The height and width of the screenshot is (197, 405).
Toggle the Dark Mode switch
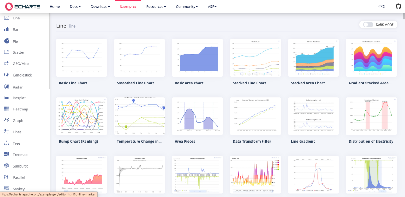point(368,24)
